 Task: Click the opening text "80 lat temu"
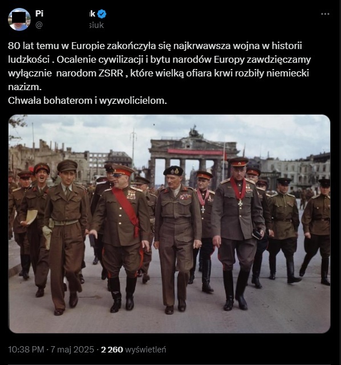pos(34,46)
